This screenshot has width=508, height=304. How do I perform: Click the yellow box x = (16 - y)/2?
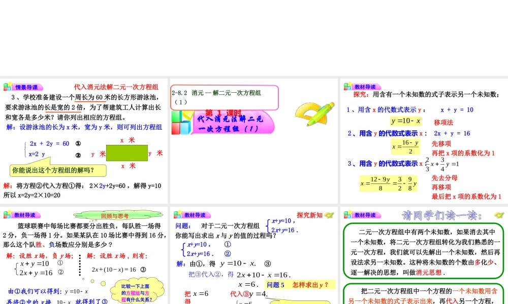pos(405,146)
